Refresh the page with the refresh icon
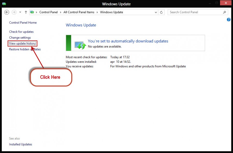The width and height of the screenshot is (233, 153). tap(161, 12)
